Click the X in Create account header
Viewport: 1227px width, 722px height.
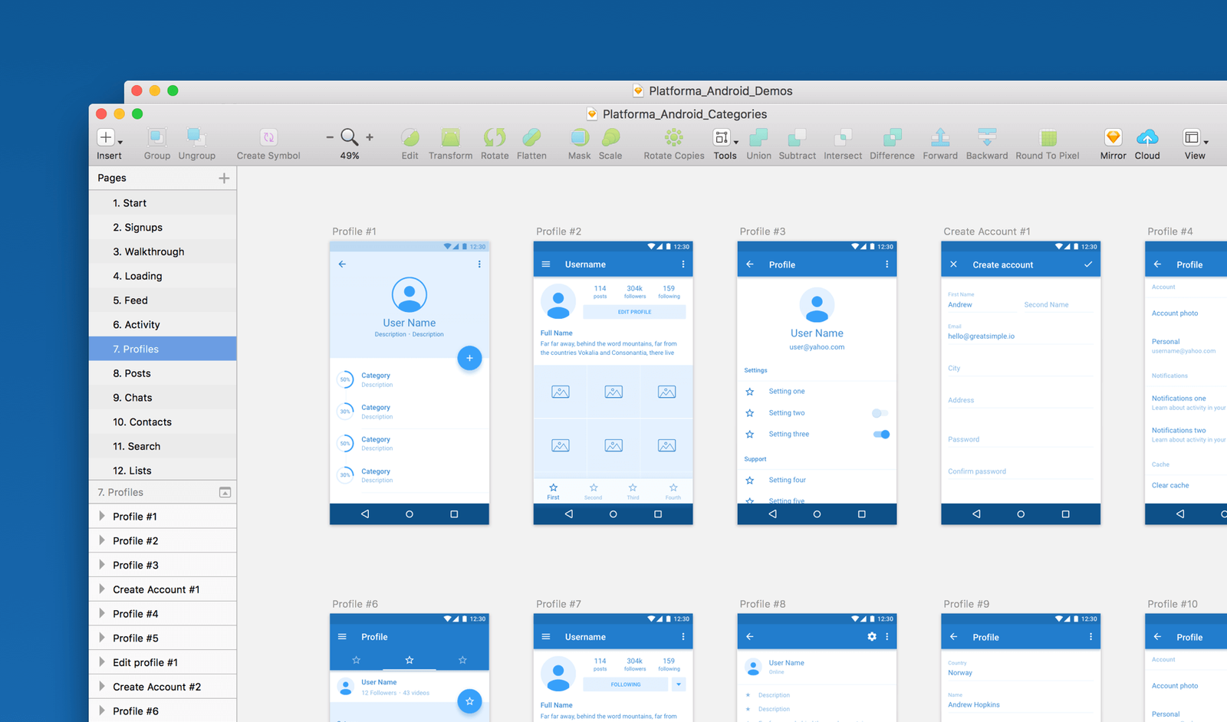[x=954, y=264]
